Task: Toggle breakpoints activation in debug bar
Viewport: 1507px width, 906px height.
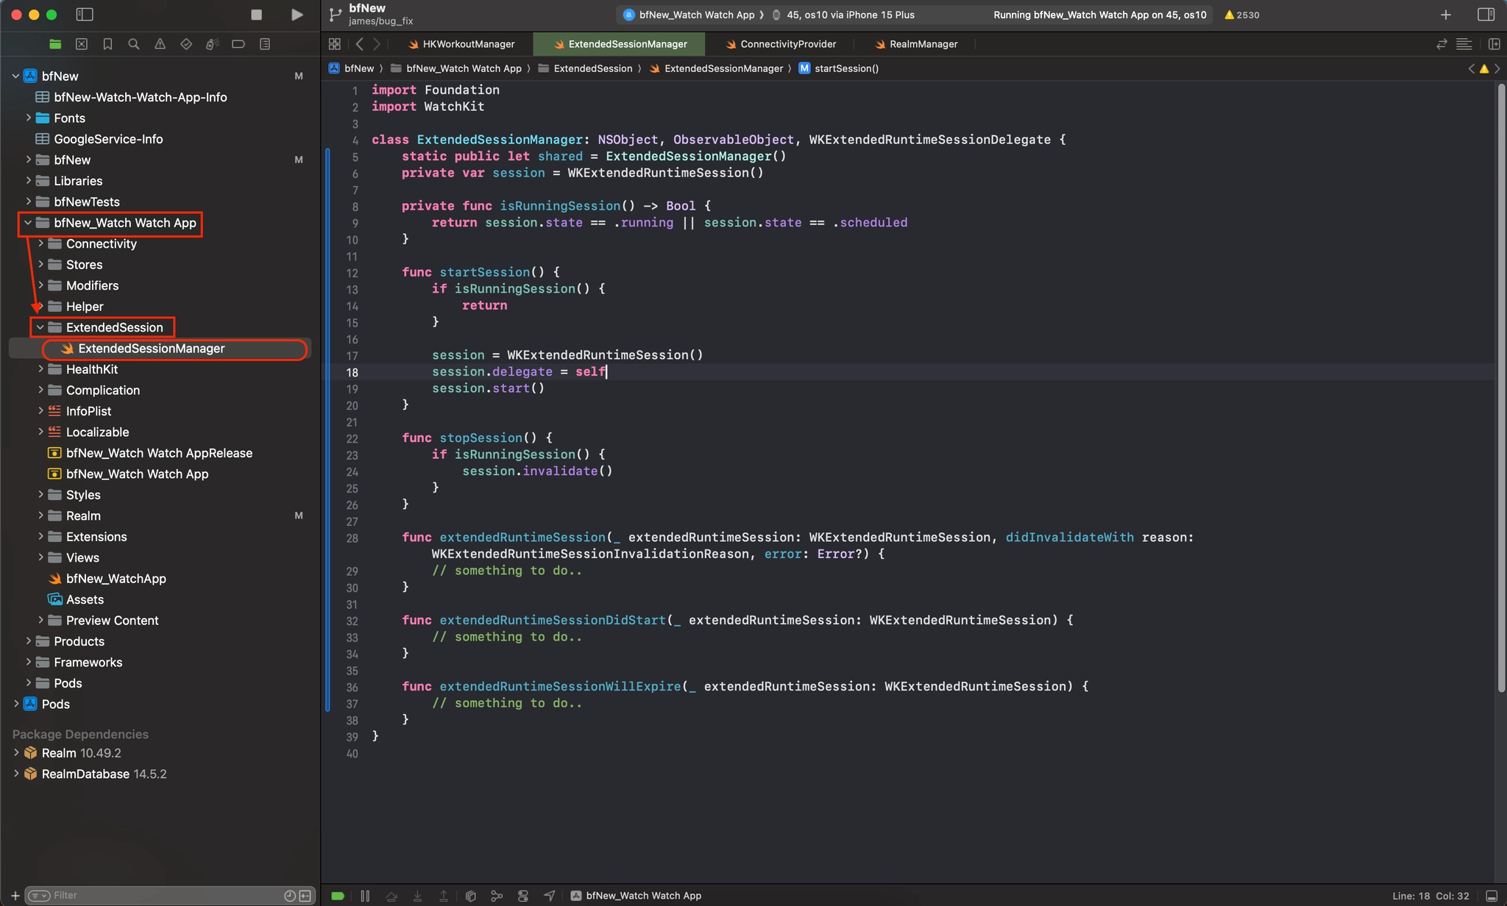Action: coord(338,896)
